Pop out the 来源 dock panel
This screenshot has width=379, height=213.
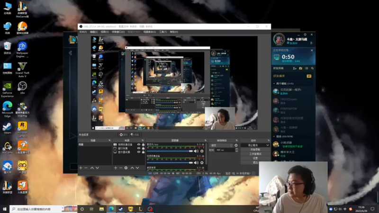coord(143,140)
